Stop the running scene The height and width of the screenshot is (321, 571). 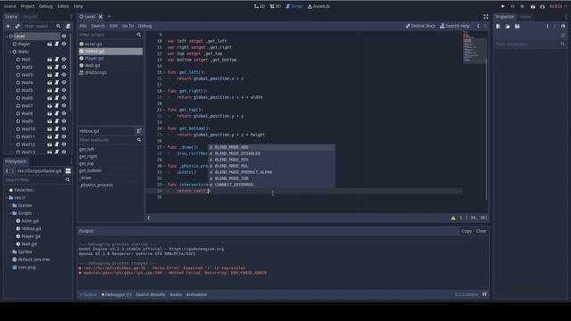[x=522, y=6]
